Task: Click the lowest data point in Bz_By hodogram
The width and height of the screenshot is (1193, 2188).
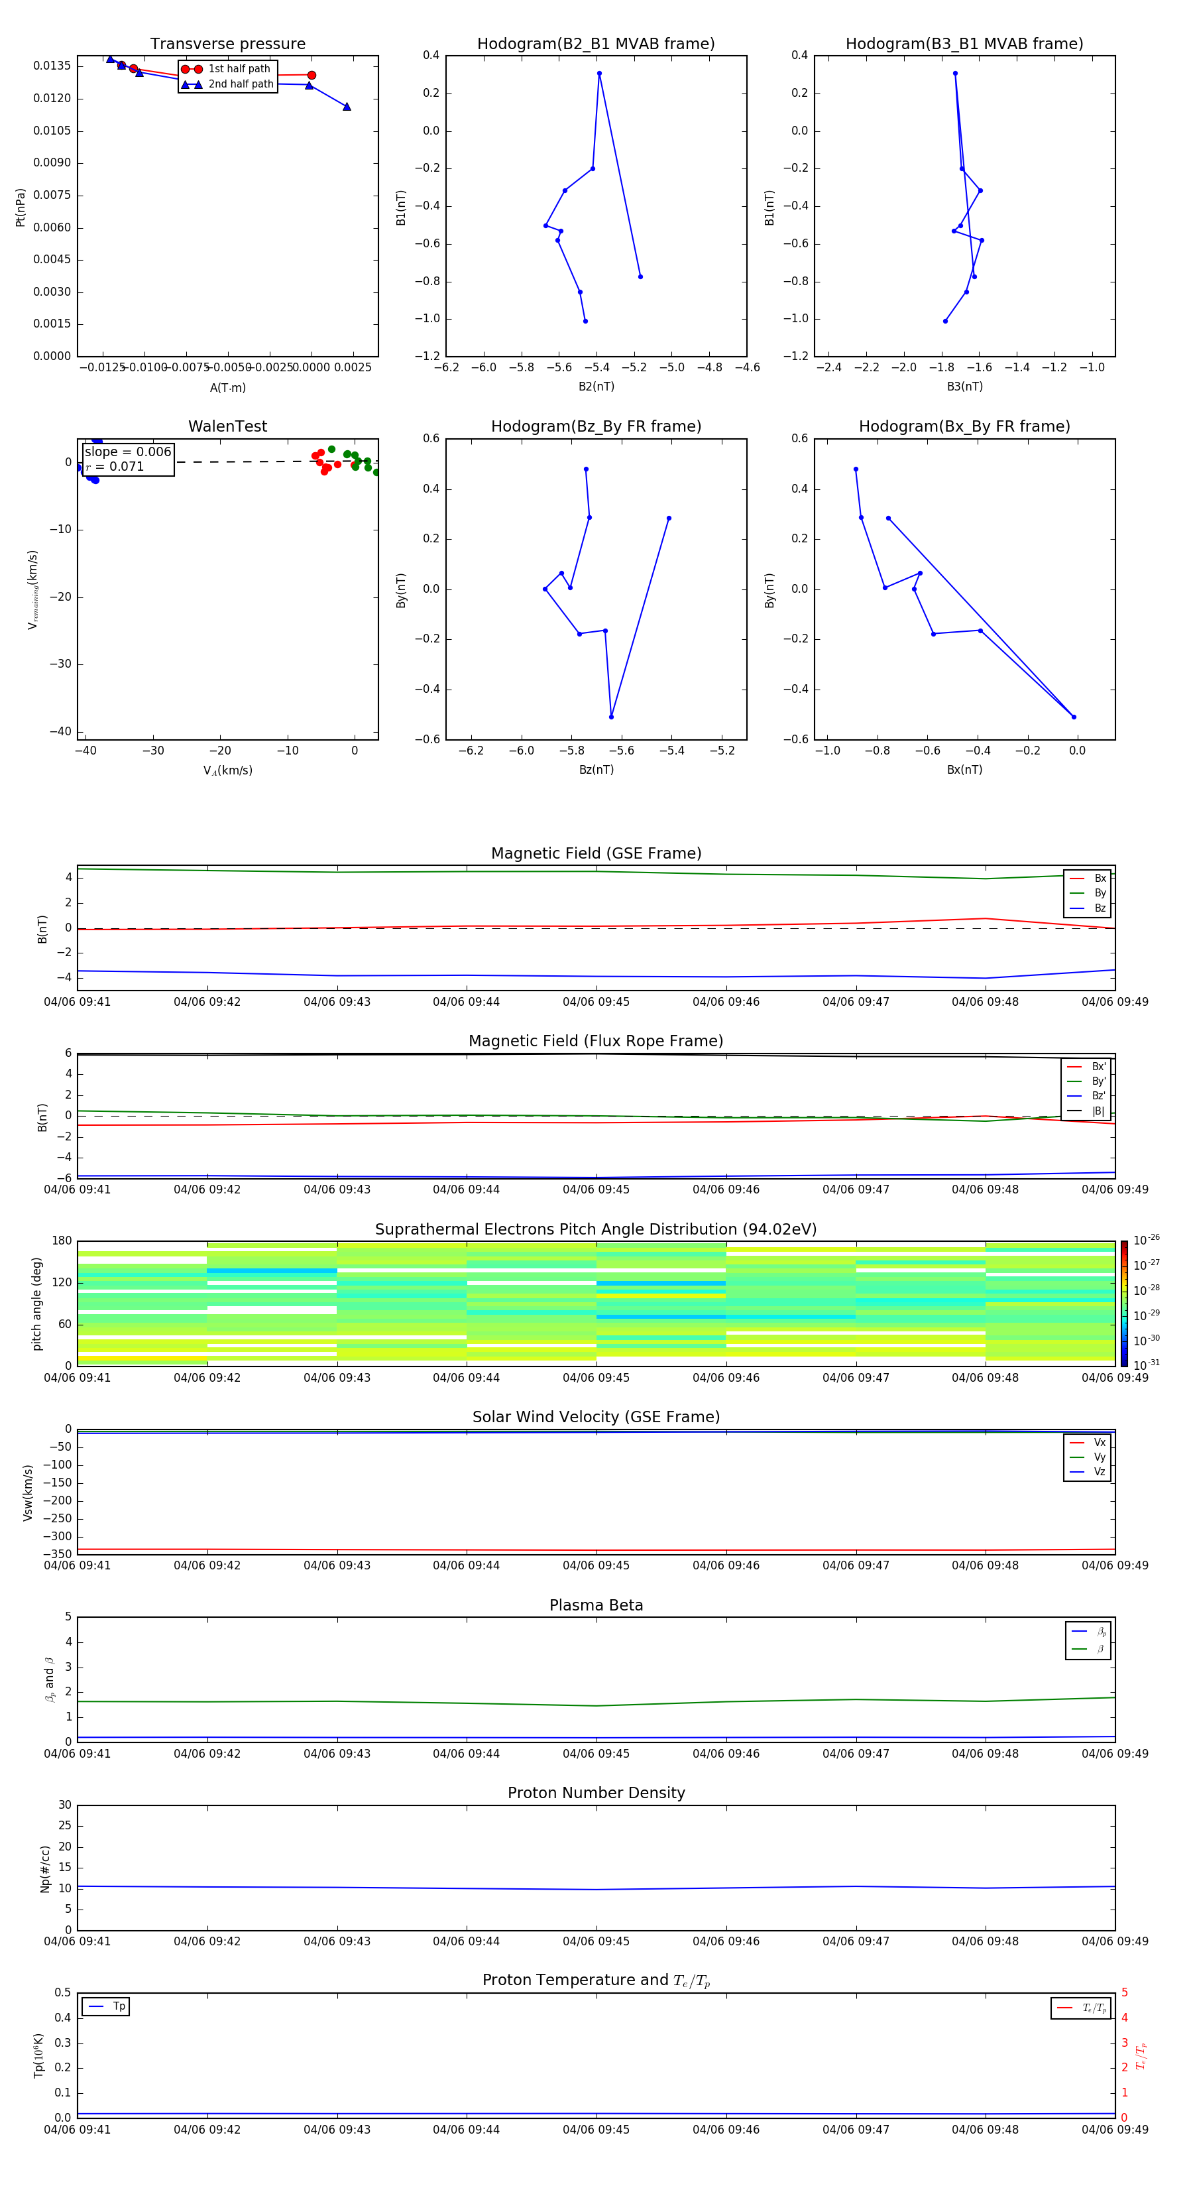Action: pos(611,717)
